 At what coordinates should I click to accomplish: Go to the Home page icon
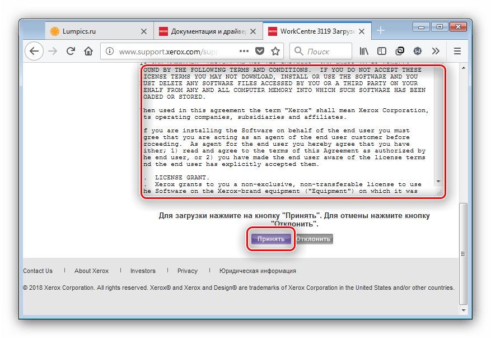point(88,51)
